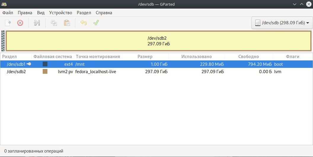
Task: Click the Apply all operations checkmark icon
Action: pyautogui.click(x=96, y=23)
